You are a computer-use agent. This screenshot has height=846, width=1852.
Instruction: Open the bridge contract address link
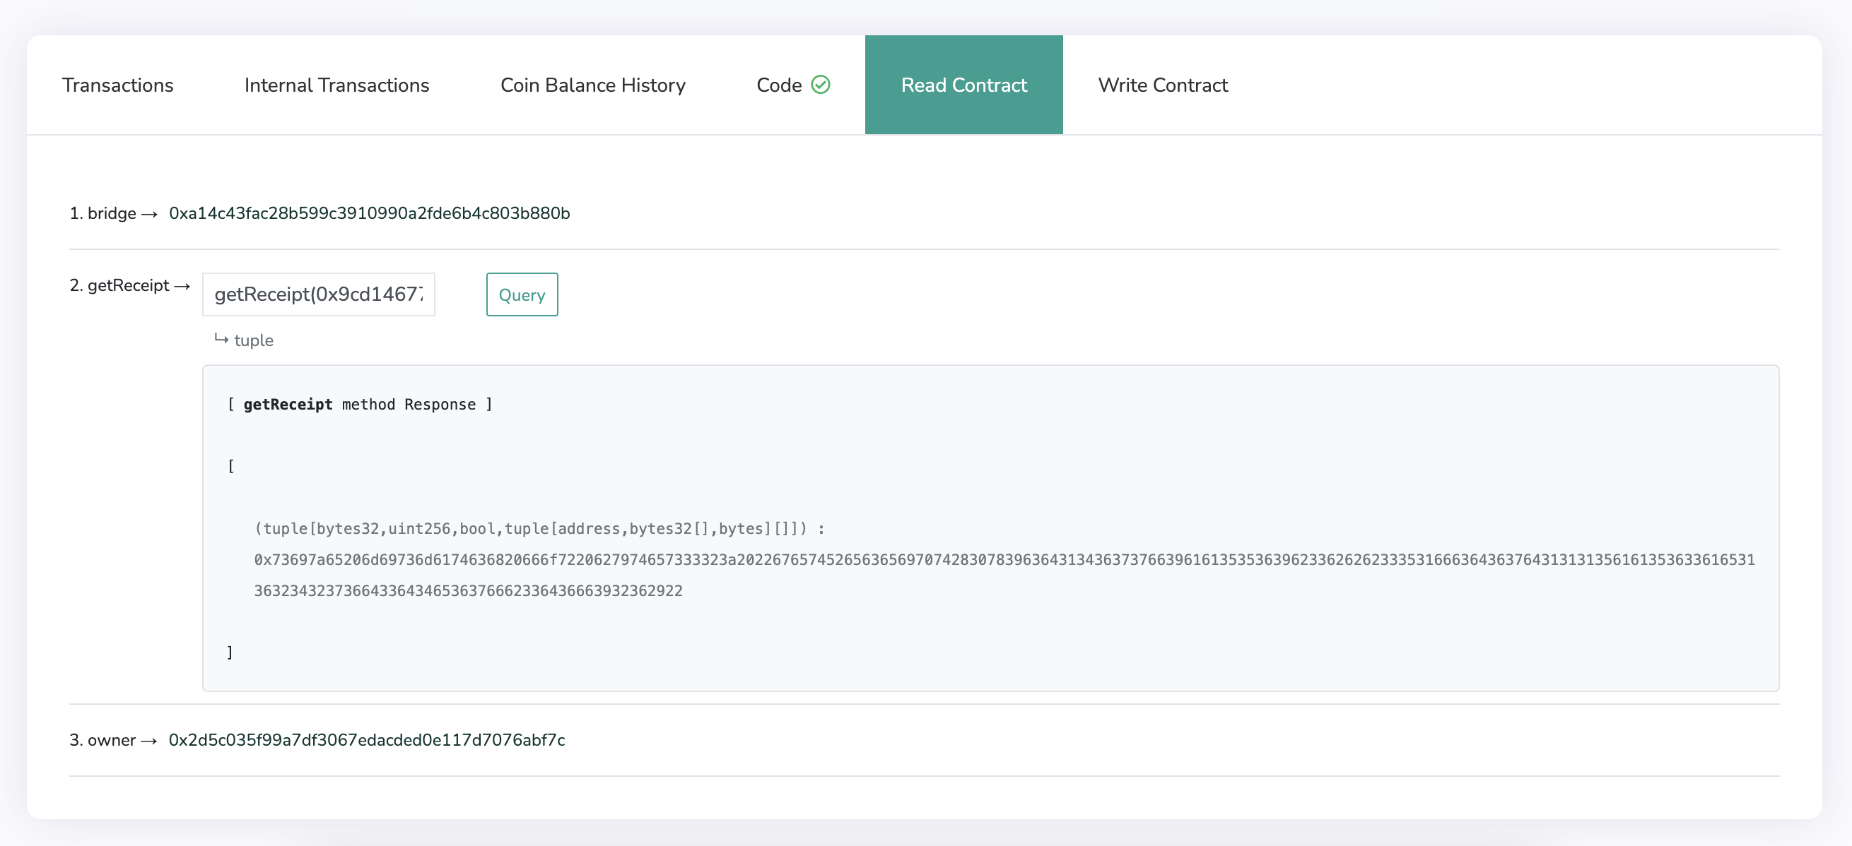click(369, 213)
